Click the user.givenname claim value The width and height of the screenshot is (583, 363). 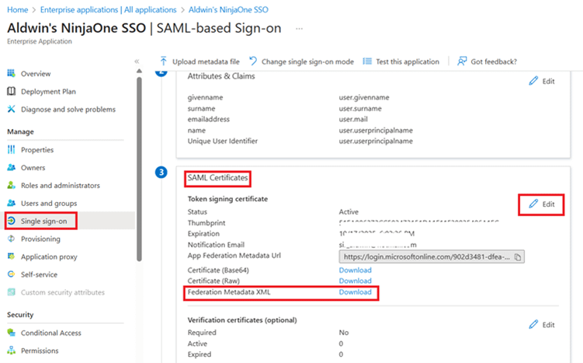(364, 97)
